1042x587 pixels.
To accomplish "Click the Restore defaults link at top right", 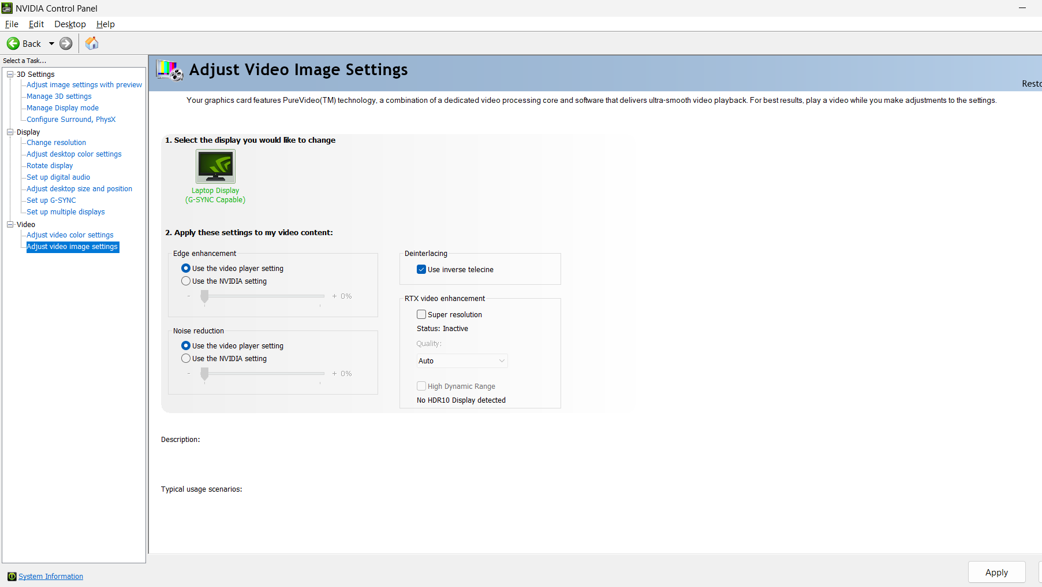I will pos(1032,84).
